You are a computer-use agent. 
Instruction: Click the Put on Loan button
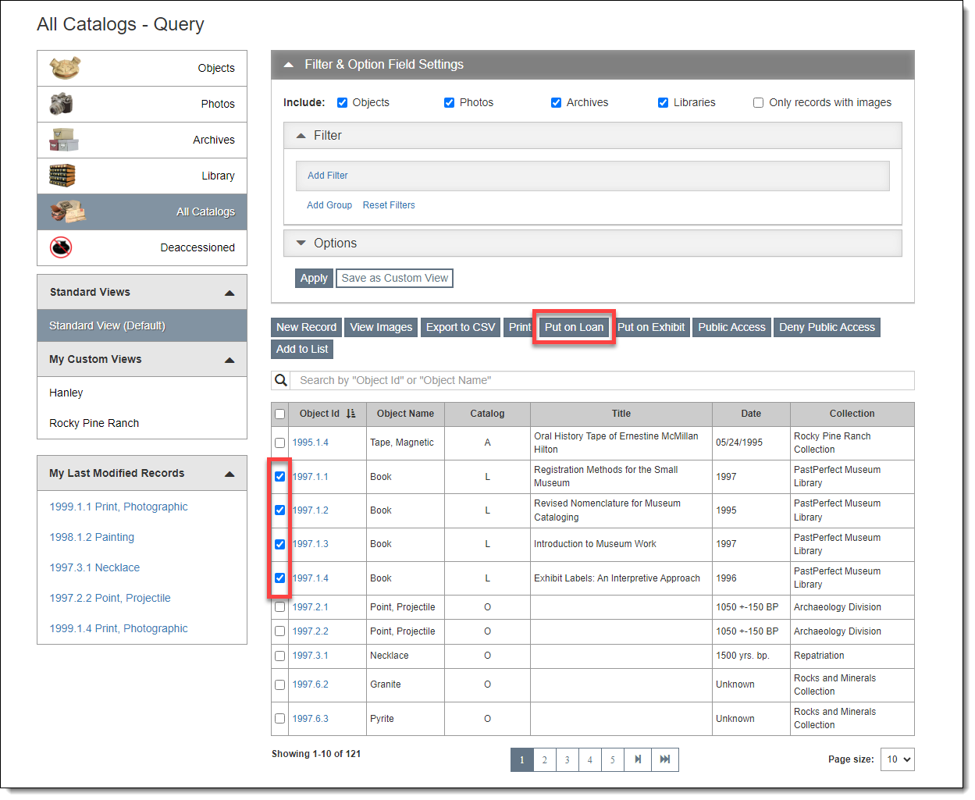(x=574, y=327)
